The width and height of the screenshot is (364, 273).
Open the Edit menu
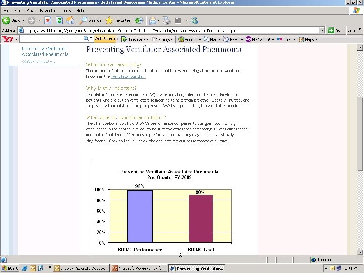click(18, 11)
